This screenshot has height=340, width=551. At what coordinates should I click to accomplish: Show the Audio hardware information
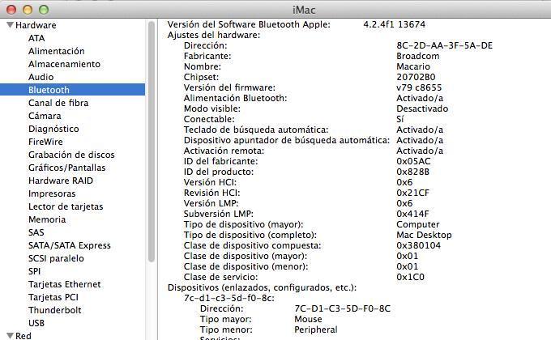point(41,77)
